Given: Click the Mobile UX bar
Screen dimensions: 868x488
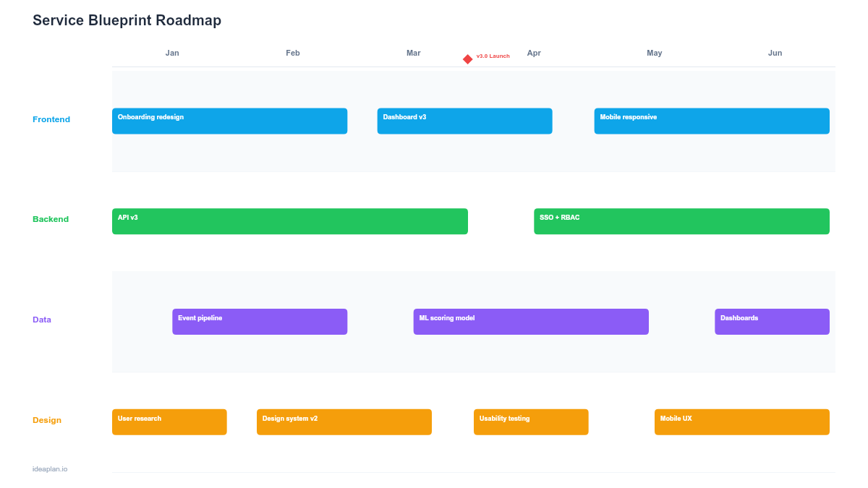Looking at the screenshot, I should pos(741,421).
